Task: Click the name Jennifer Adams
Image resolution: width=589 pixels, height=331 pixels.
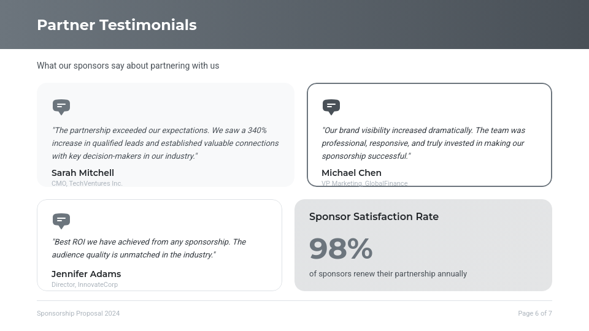Action: point(86,274)
